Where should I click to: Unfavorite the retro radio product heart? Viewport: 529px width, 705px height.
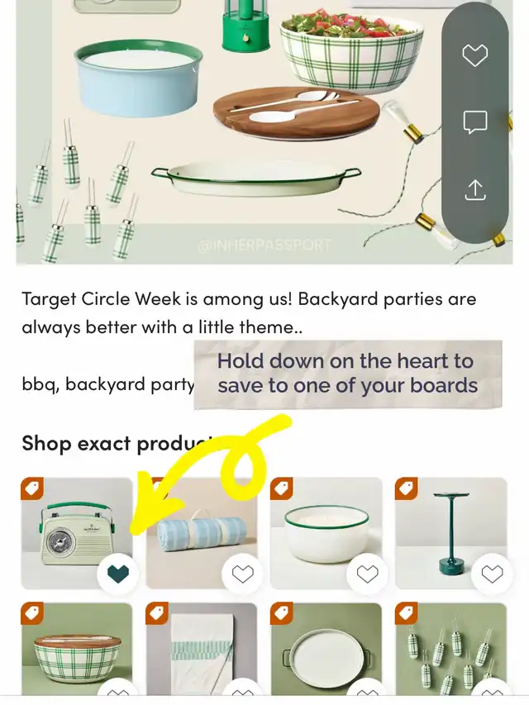tap(118, 574)
